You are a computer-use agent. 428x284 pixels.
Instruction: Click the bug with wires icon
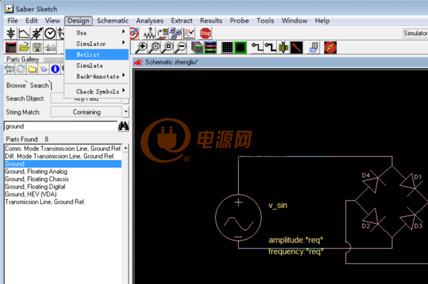[283, 48]
